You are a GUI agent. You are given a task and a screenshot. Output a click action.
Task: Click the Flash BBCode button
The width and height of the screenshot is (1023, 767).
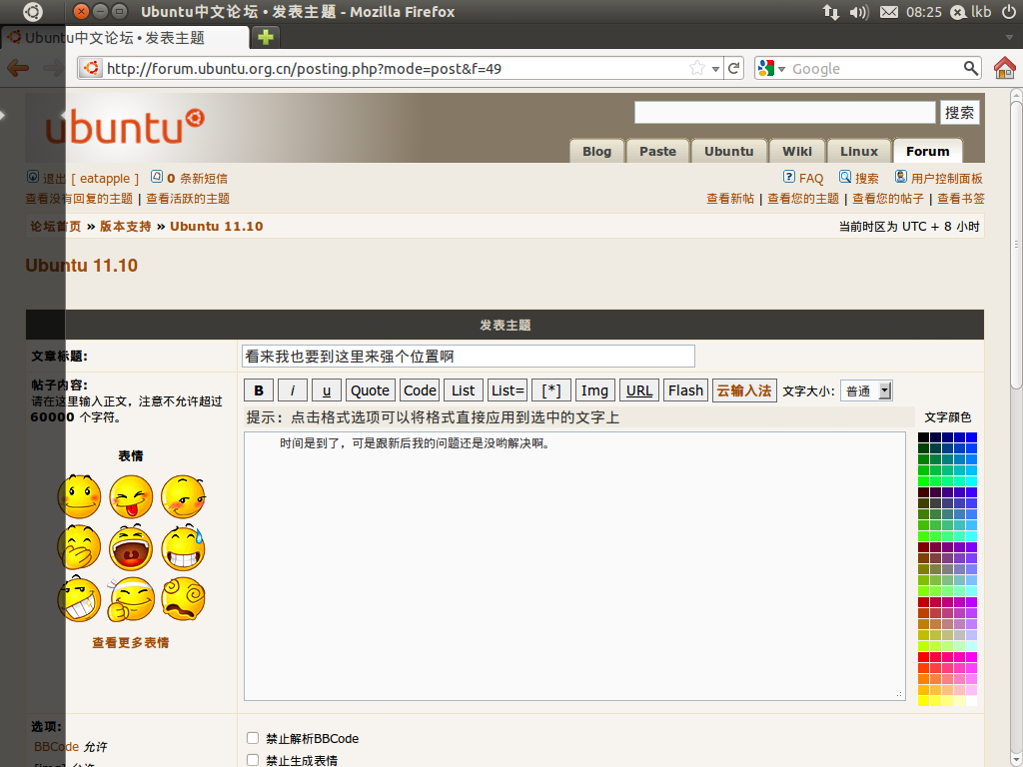pyautogui.click(x=685, y=390)
